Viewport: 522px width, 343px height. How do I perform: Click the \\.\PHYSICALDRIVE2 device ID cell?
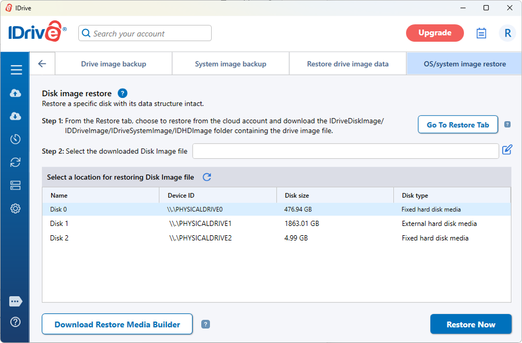(x=201, y=238)
